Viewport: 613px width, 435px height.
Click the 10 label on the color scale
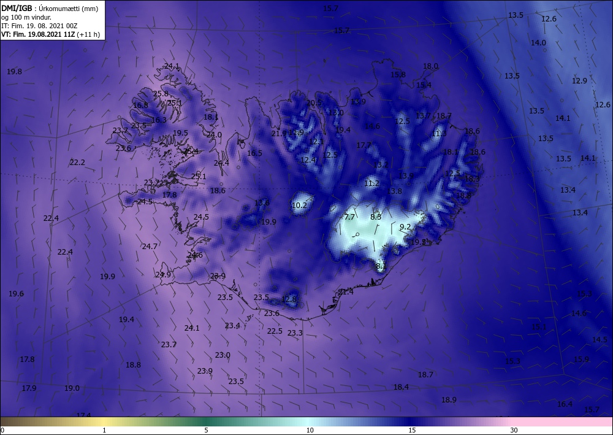tap(310, 430)
